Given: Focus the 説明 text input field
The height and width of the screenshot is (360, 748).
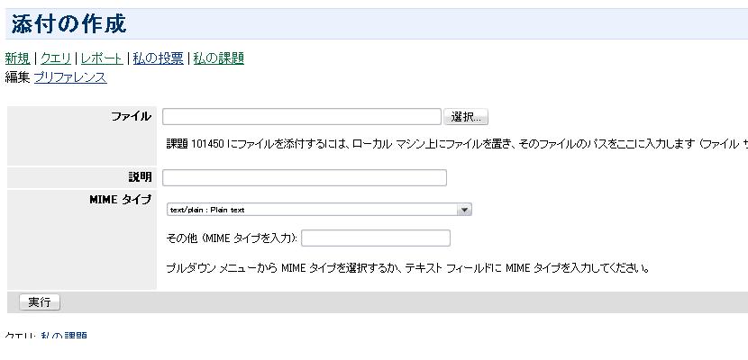Looking at the screenshot, I should tap(305, 177).
